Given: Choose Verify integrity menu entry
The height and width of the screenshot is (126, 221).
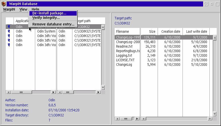Looking at the screenshot, I should click(53, 18).
